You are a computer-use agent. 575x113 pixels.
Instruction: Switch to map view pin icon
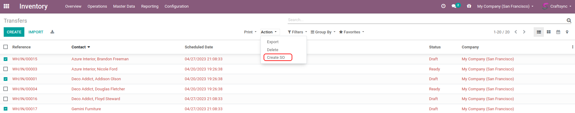[x=567, y=32]
